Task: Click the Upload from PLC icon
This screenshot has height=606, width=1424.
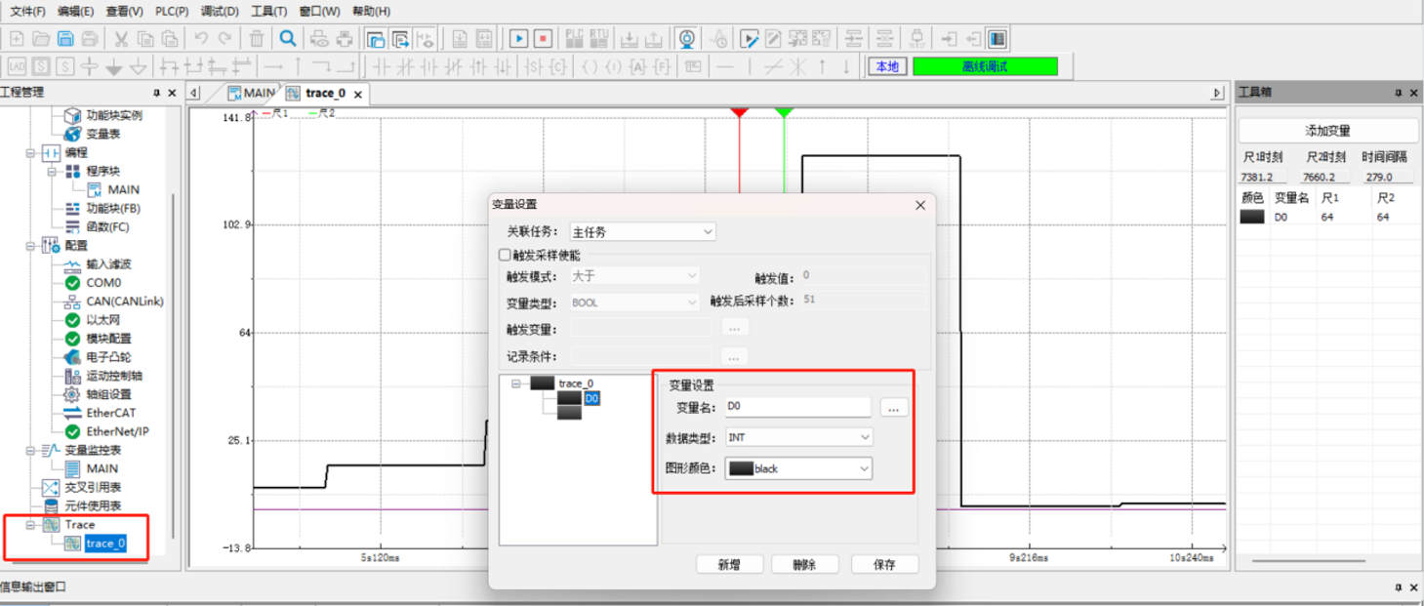Action: pyautogui.click(x=653, y=39)
